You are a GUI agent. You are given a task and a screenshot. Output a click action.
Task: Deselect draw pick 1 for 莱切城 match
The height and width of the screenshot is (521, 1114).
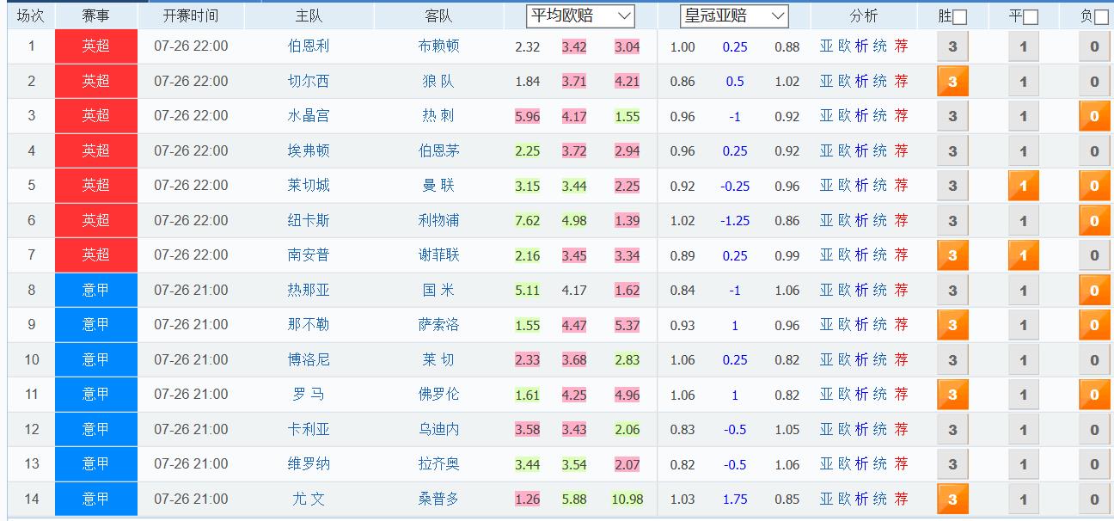click(x=1023, y=186)
